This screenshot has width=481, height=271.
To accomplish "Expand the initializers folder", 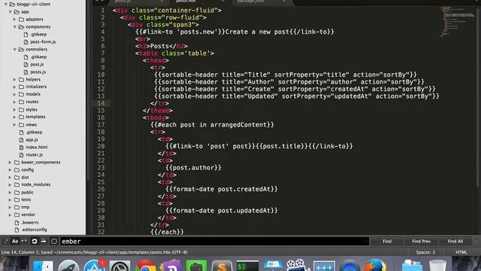I will pyautogui.click(x=14, y=87).
